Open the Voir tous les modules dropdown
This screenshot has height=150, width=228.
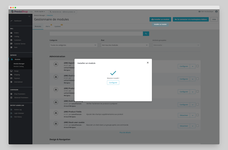click(125, 45)
